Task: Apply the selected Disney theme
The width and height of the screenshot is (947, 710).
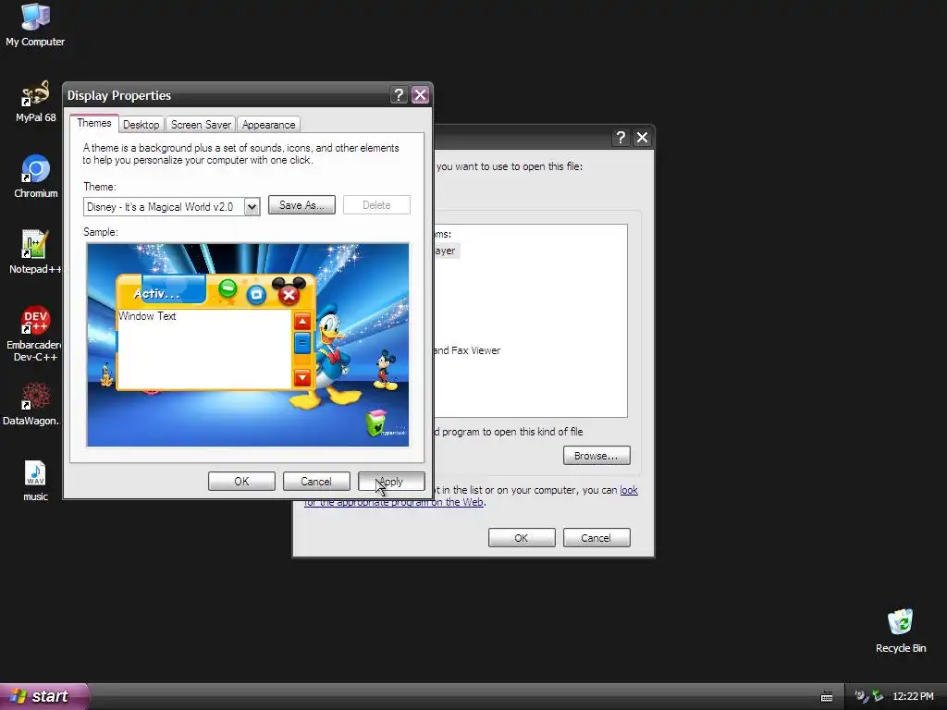Action: (391, 481)
